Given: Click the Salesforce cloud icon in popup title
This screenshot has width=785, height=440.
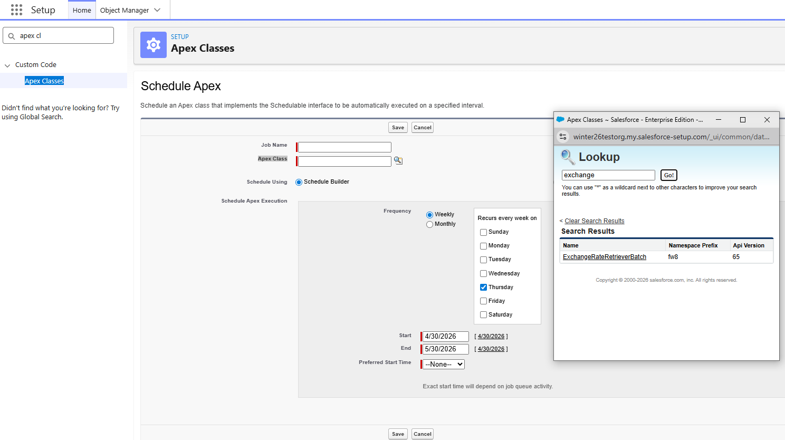Looking at the screenshot, I should [x=560, y=120].
